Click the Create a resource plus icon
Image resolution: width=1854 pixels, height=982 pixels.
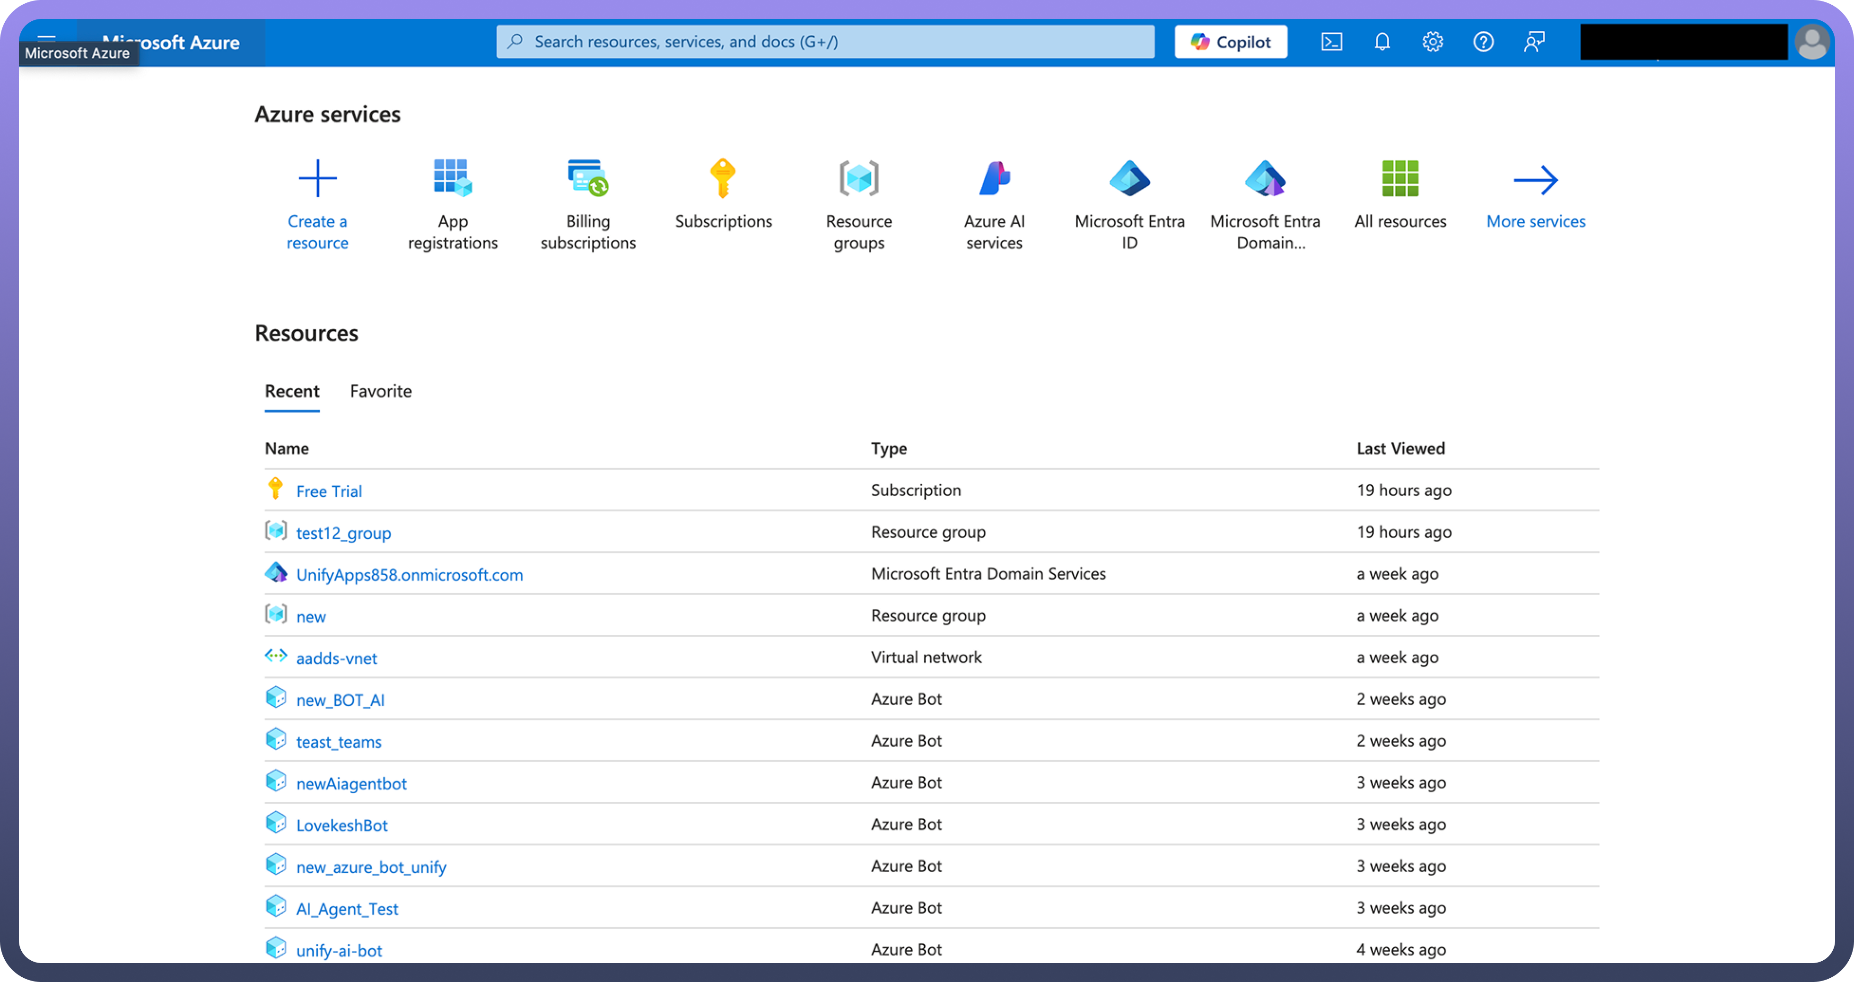[317, 178]
